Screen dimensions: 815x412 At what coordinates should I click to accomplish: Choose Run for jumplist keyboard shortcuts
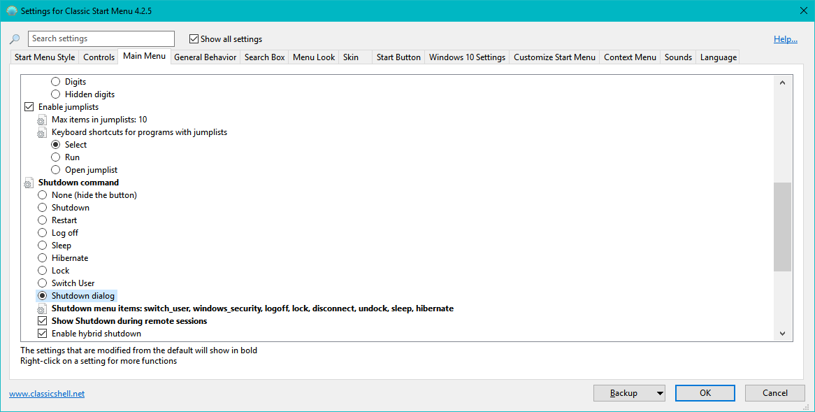[x=56, y=157]
